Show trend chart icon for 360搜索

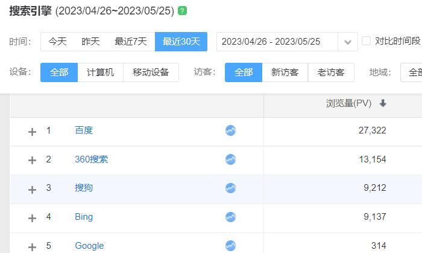pos(230,159)
